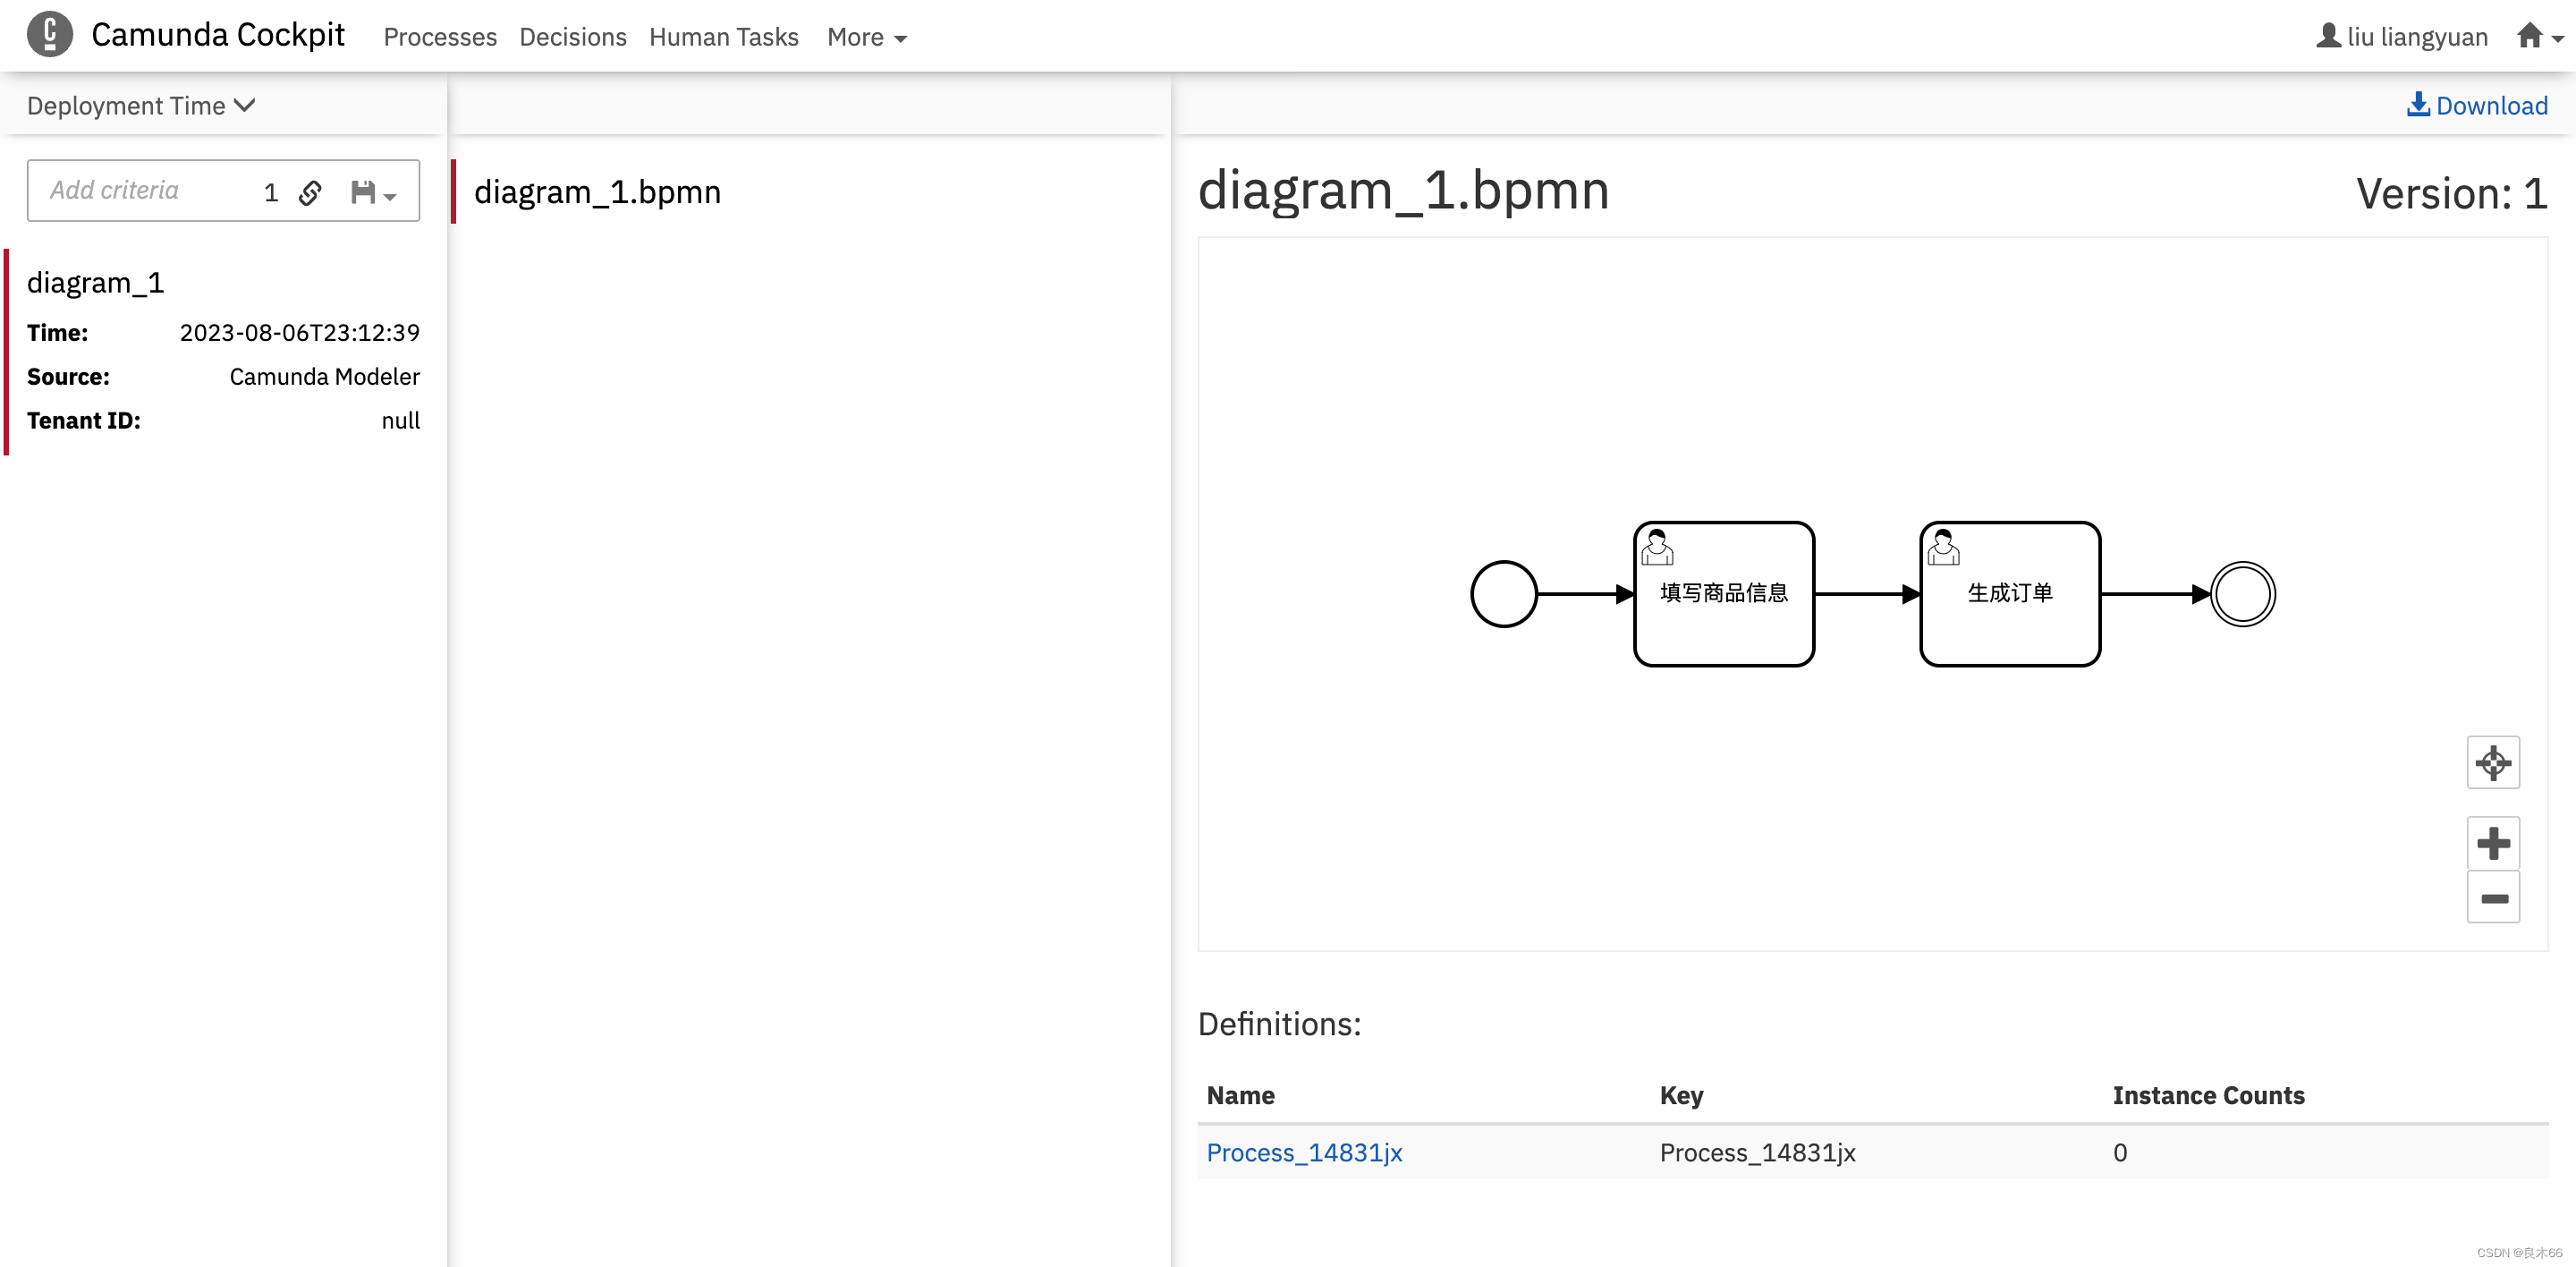
Task: Select the Human Tasks menu item
Action: coord(726,35)
